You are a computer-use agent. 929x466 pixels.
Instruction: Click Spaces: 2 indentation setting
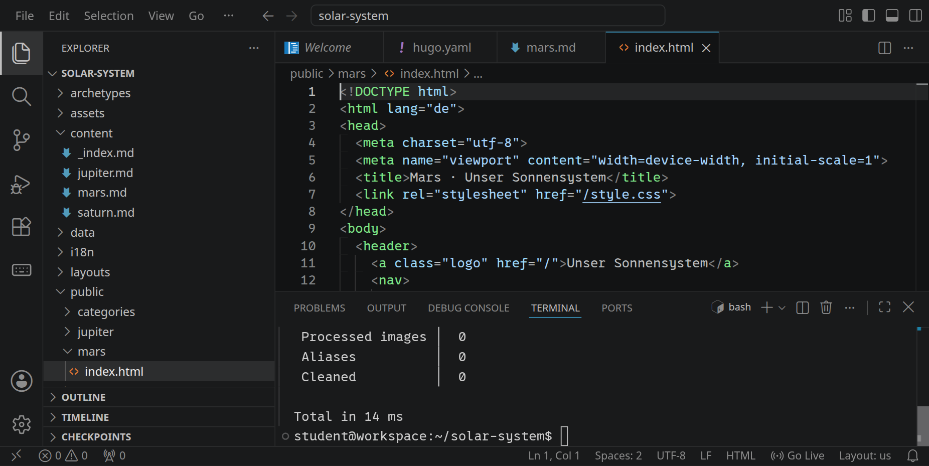pos(618,455)
